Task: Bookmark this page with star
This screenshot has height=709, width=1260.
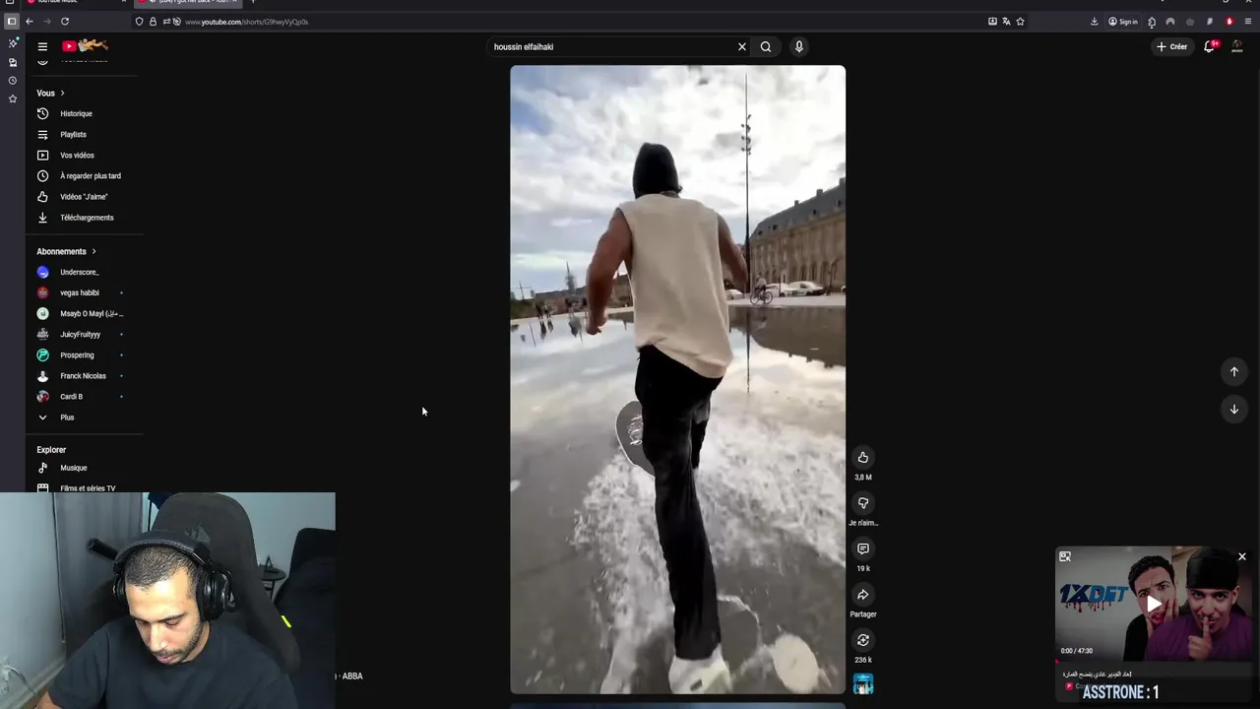Action: pyautogui.click(x=1020, y=22)
